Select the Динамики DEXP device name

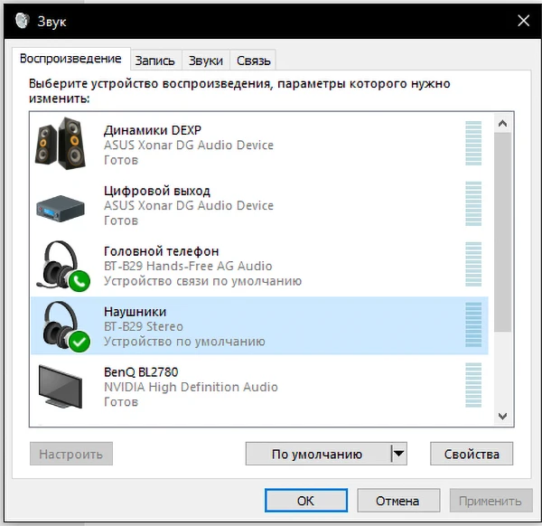point(153,130)
